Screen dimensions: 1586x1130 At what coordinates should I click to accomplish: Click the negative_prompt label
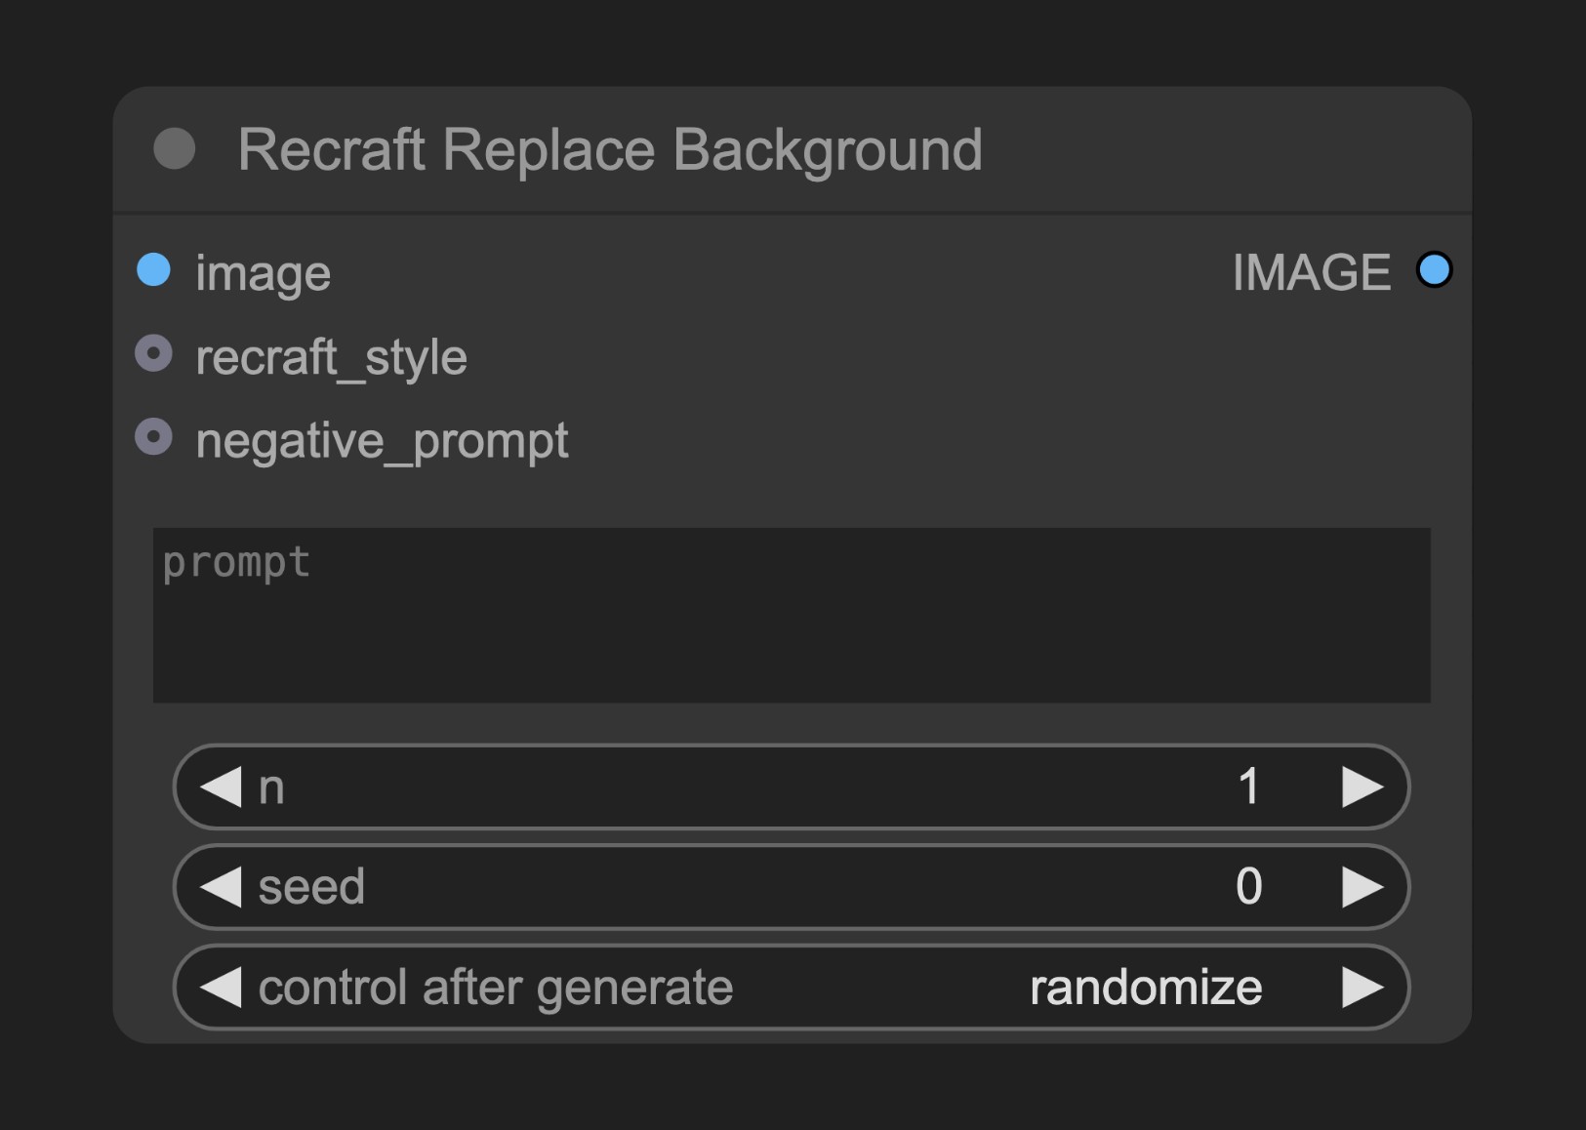tap(382, 441)
